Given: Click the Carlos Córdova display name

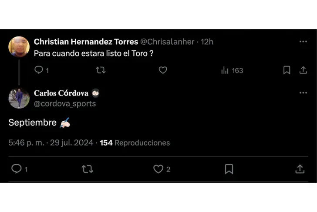Looking at the screenshot, I should point(61,93).
